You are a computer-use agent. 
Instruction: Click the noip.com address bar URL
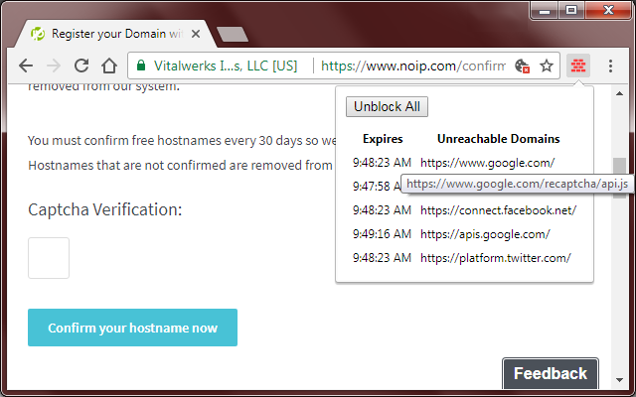(x=413, y=66)
